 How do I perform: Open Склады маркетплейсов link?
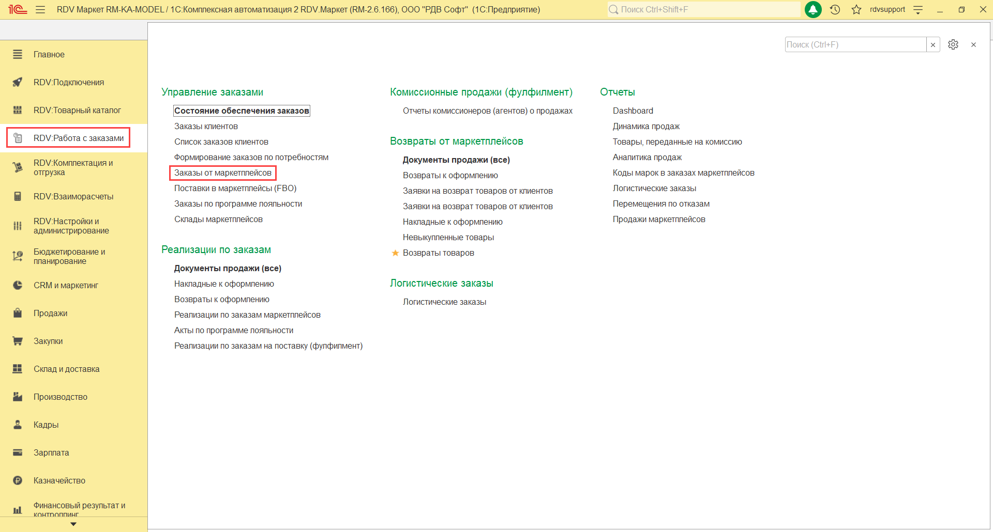pos(218,219)
